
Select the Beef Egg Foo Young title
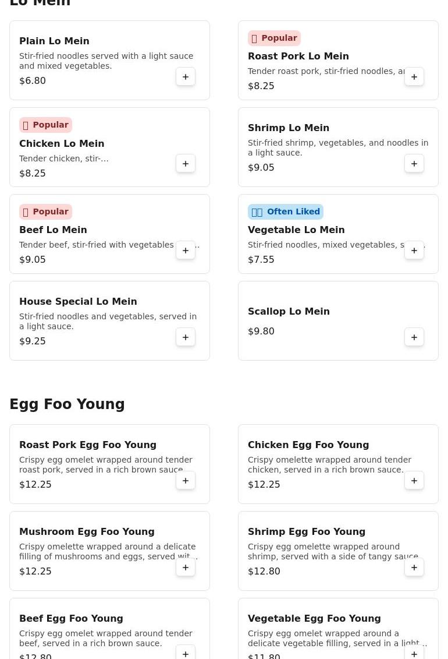pyautogui.click(x=71, y=619)
